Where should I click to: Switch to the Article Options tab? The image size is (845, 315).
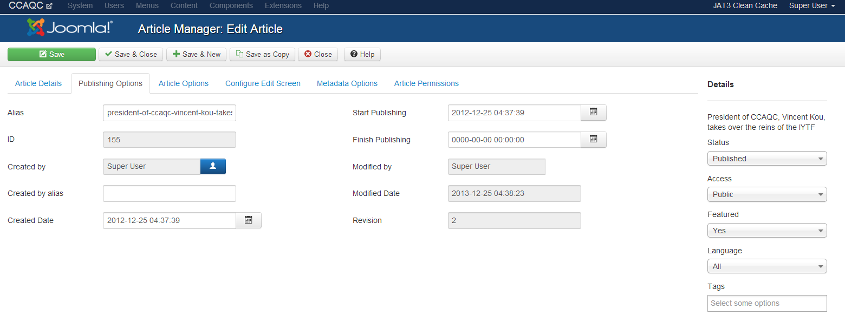(x=184, y=83)
